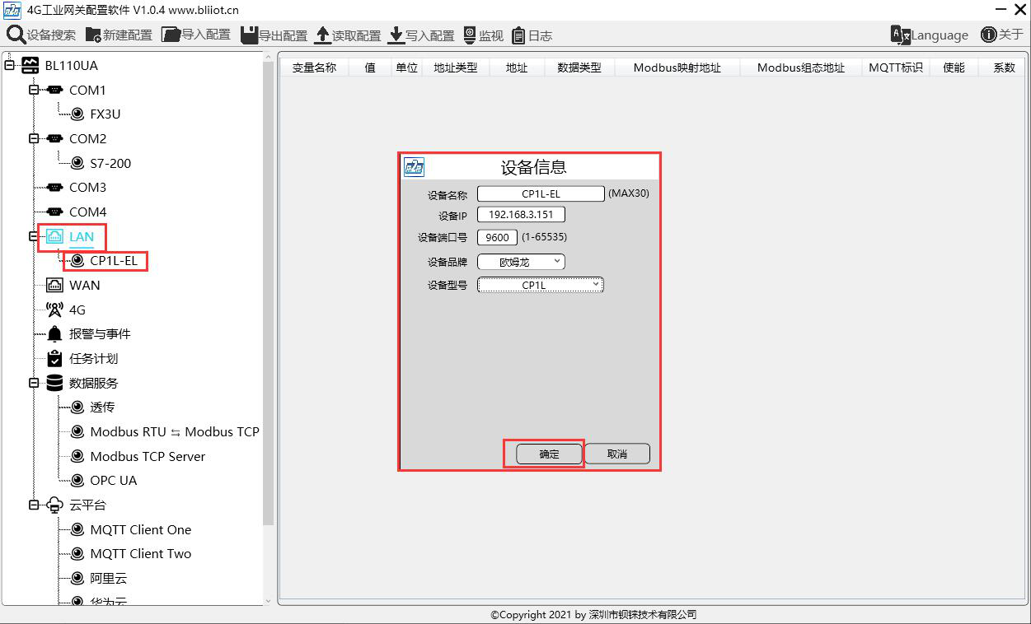Click the Modbus组态地址 column header
The width and height of the screenshot is (1031, 624).
coord(801,68)
